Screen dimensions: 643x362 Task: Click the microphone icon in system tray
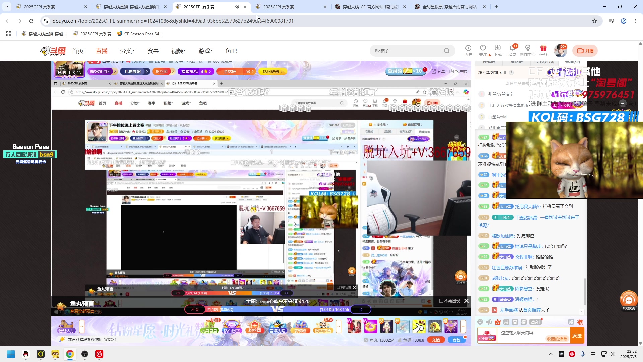(583, 354)
